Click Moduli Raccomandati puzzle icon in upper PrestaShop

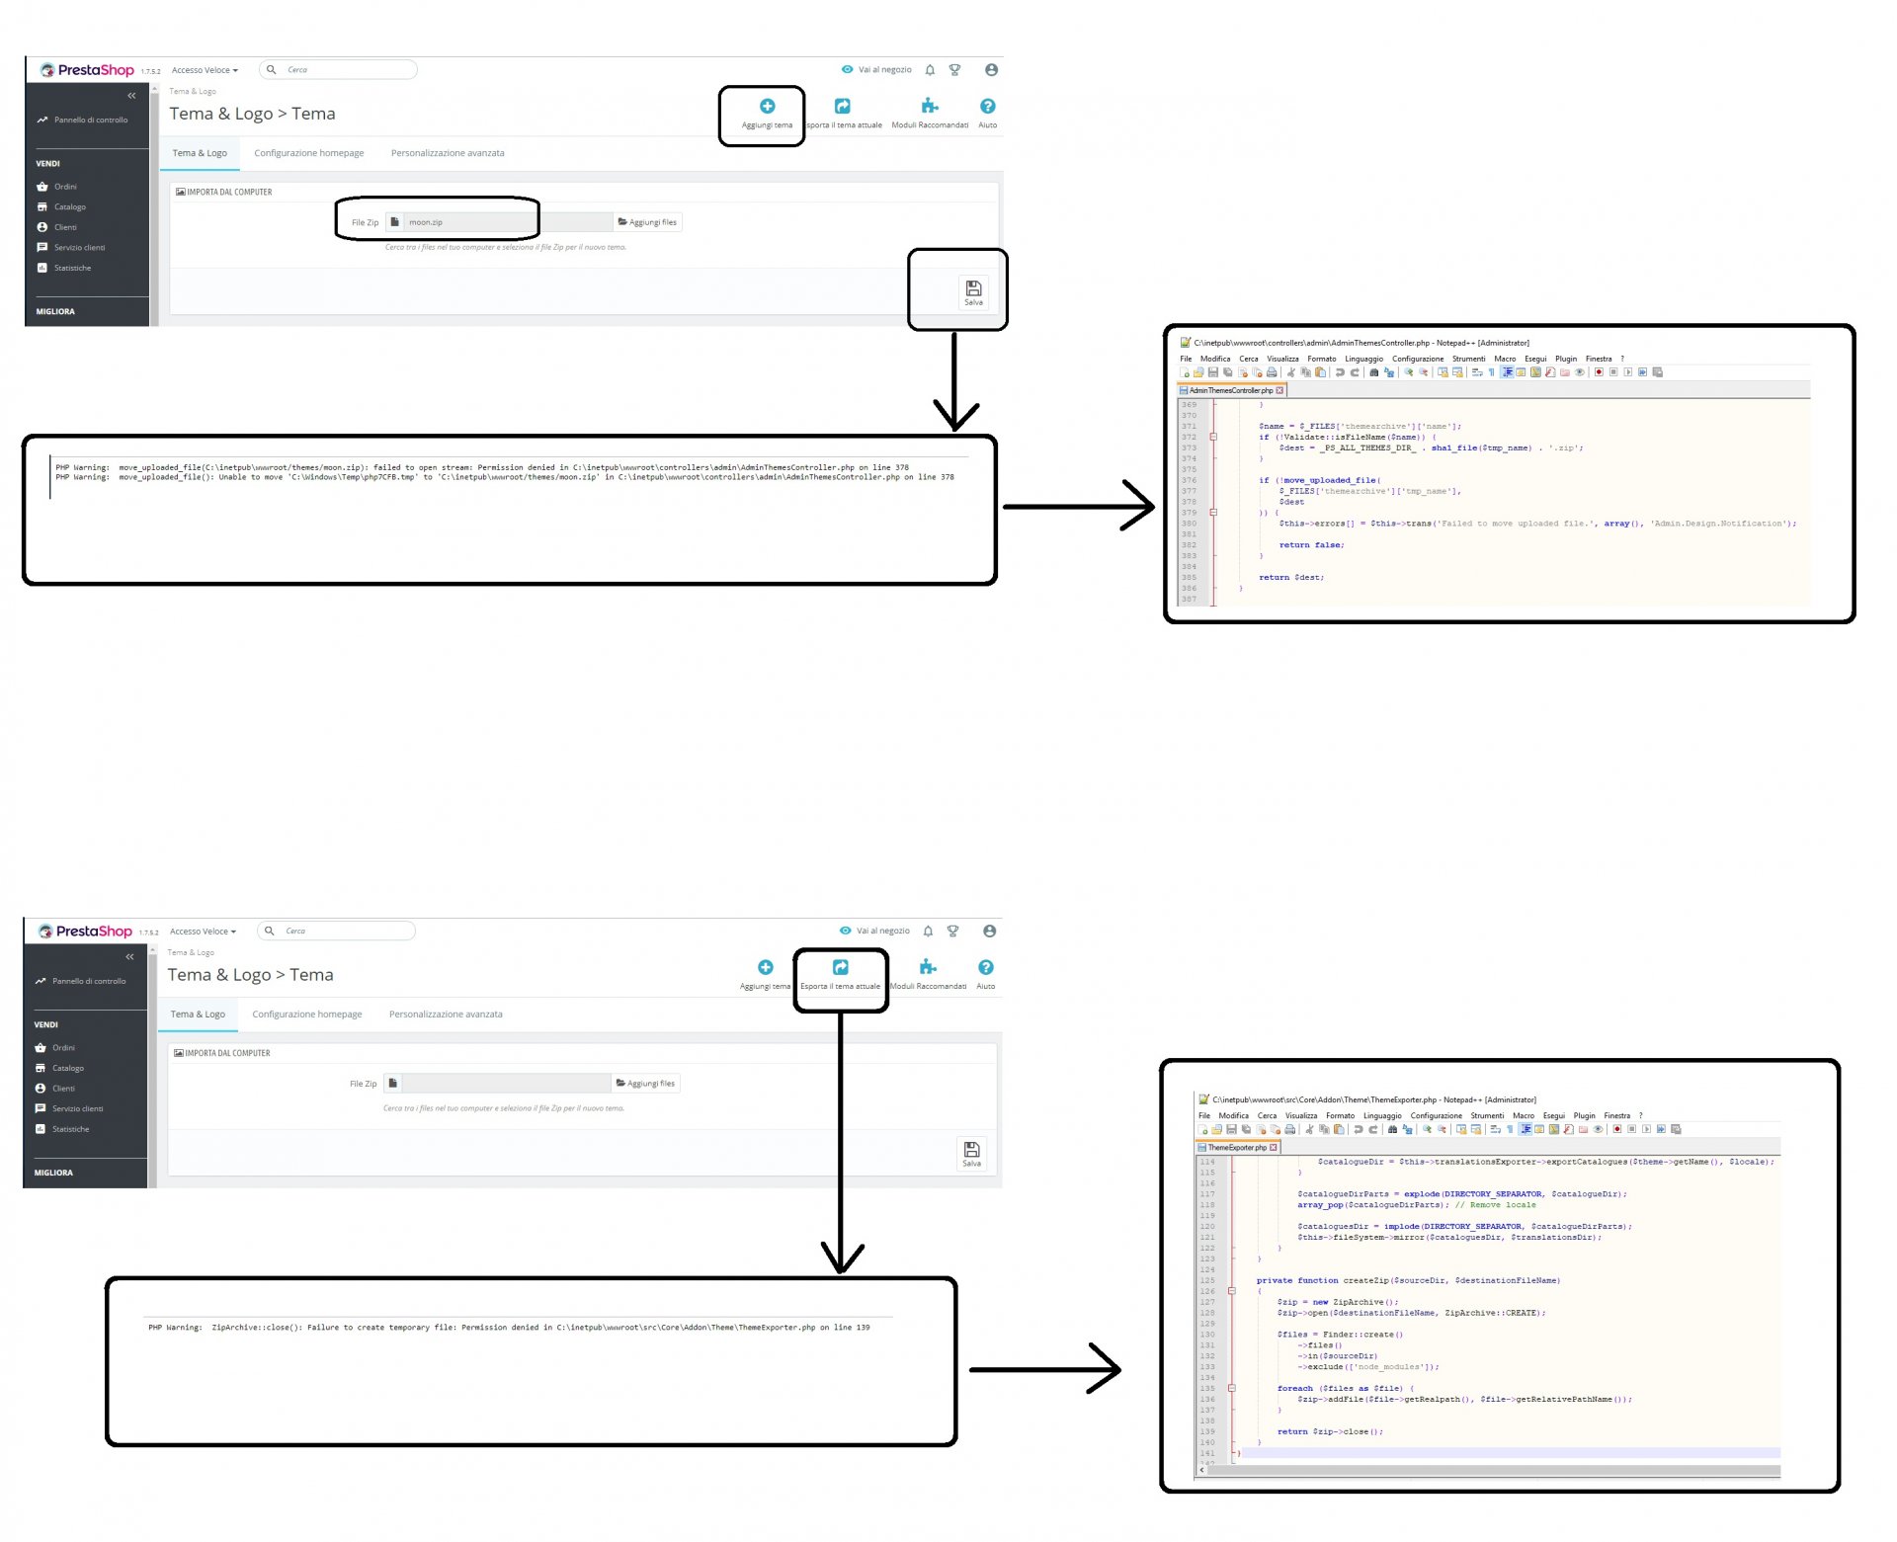click(929, 107)
